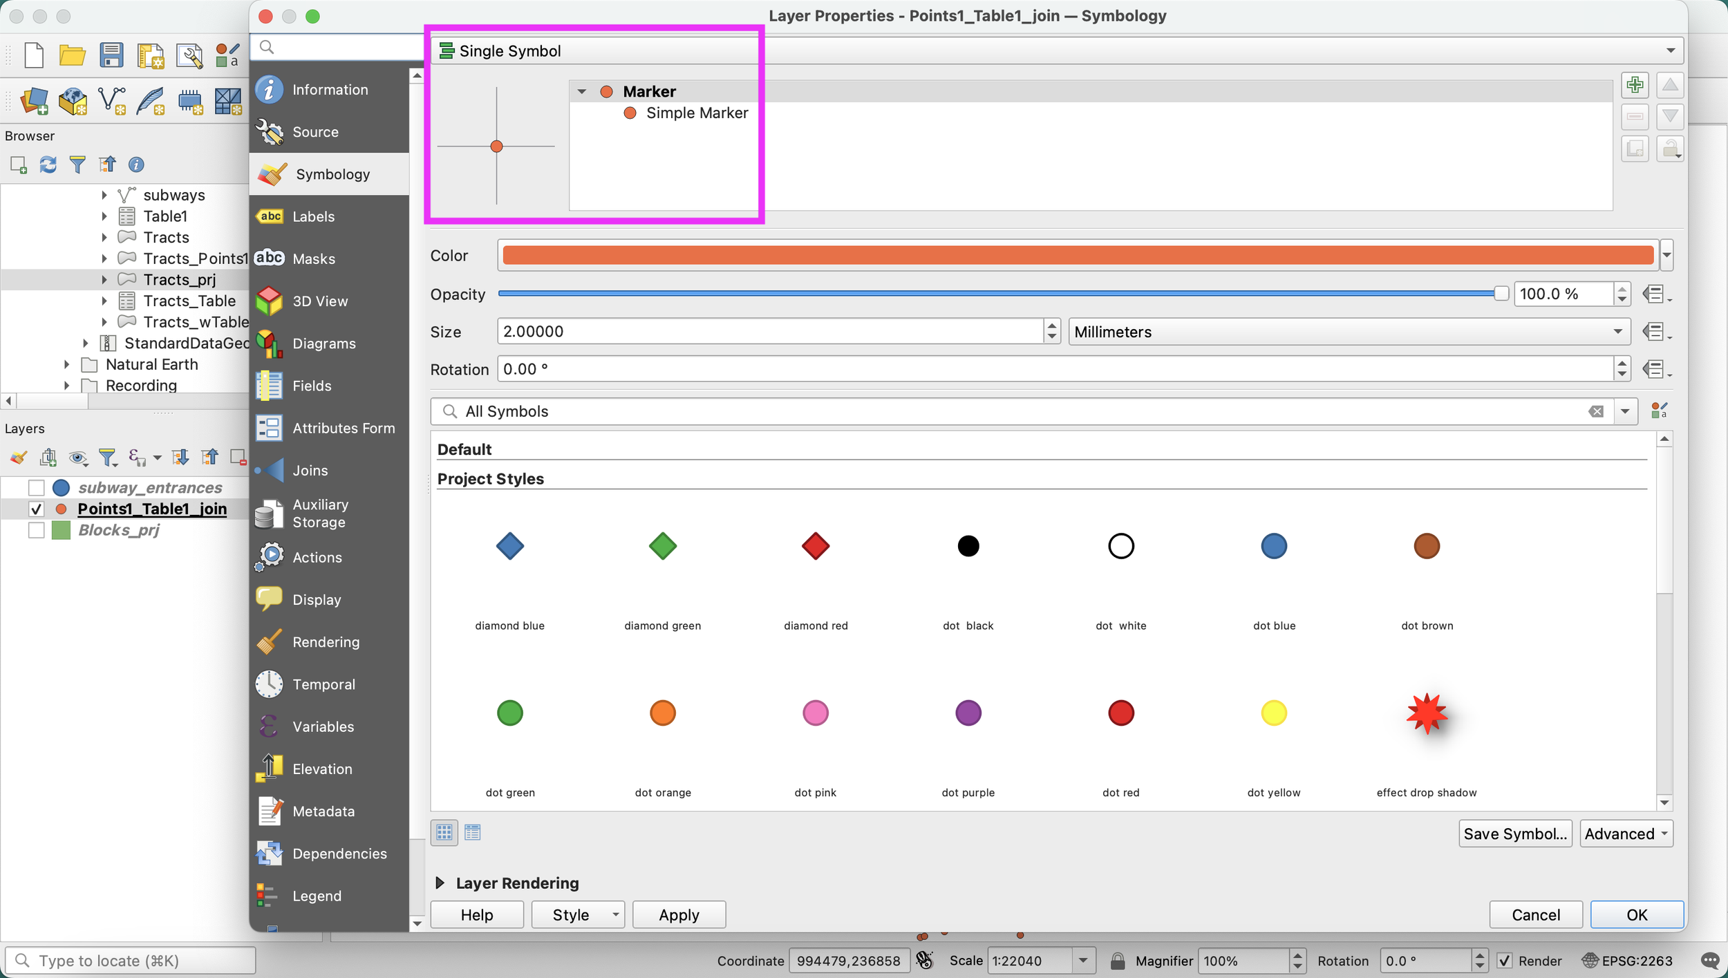Click the messages speech bubble icon

click(1710, 961)
